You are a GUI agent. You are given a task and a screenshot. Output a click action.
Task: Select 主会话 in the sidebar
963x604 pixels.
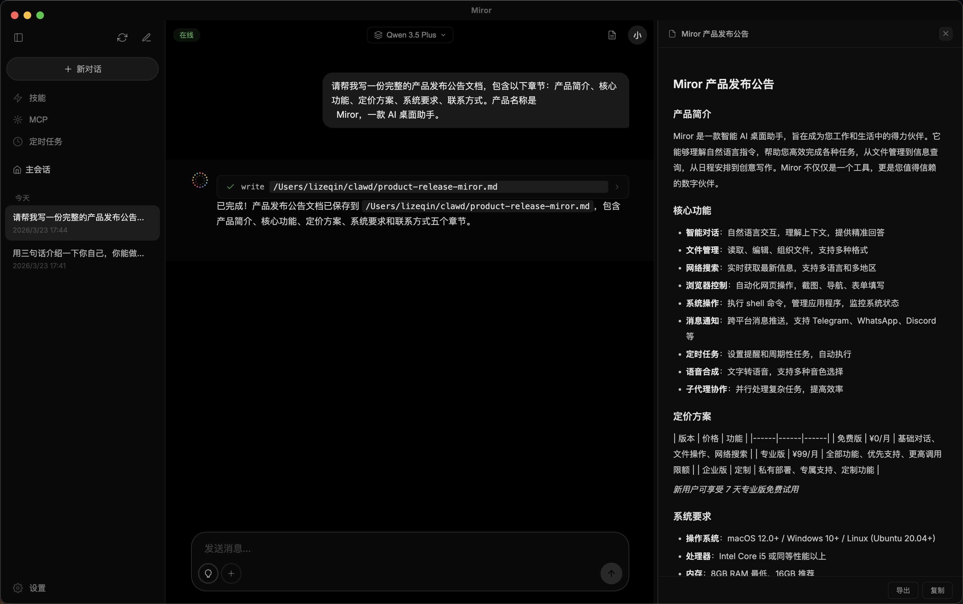37,169
